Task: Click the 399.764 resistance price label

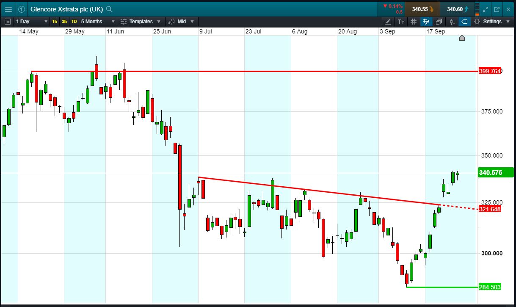Action: tap(490, 71)
